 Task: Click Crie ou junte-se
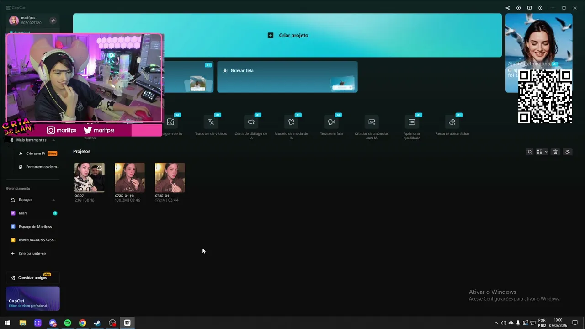33,253
